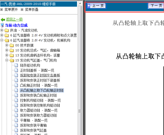This screenshot has height=135, width=164.
Task: Select 10 发动机总成，气缸，曲轴箱 item
Action: [38, 51]
